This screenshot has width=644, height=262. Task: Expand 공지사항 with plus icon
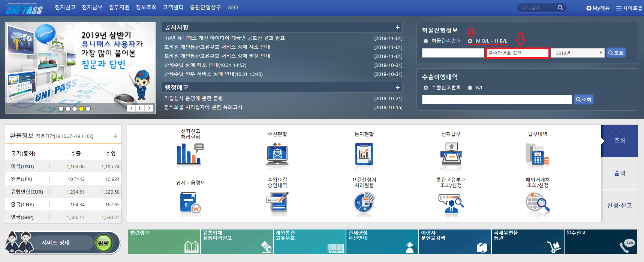397,27
